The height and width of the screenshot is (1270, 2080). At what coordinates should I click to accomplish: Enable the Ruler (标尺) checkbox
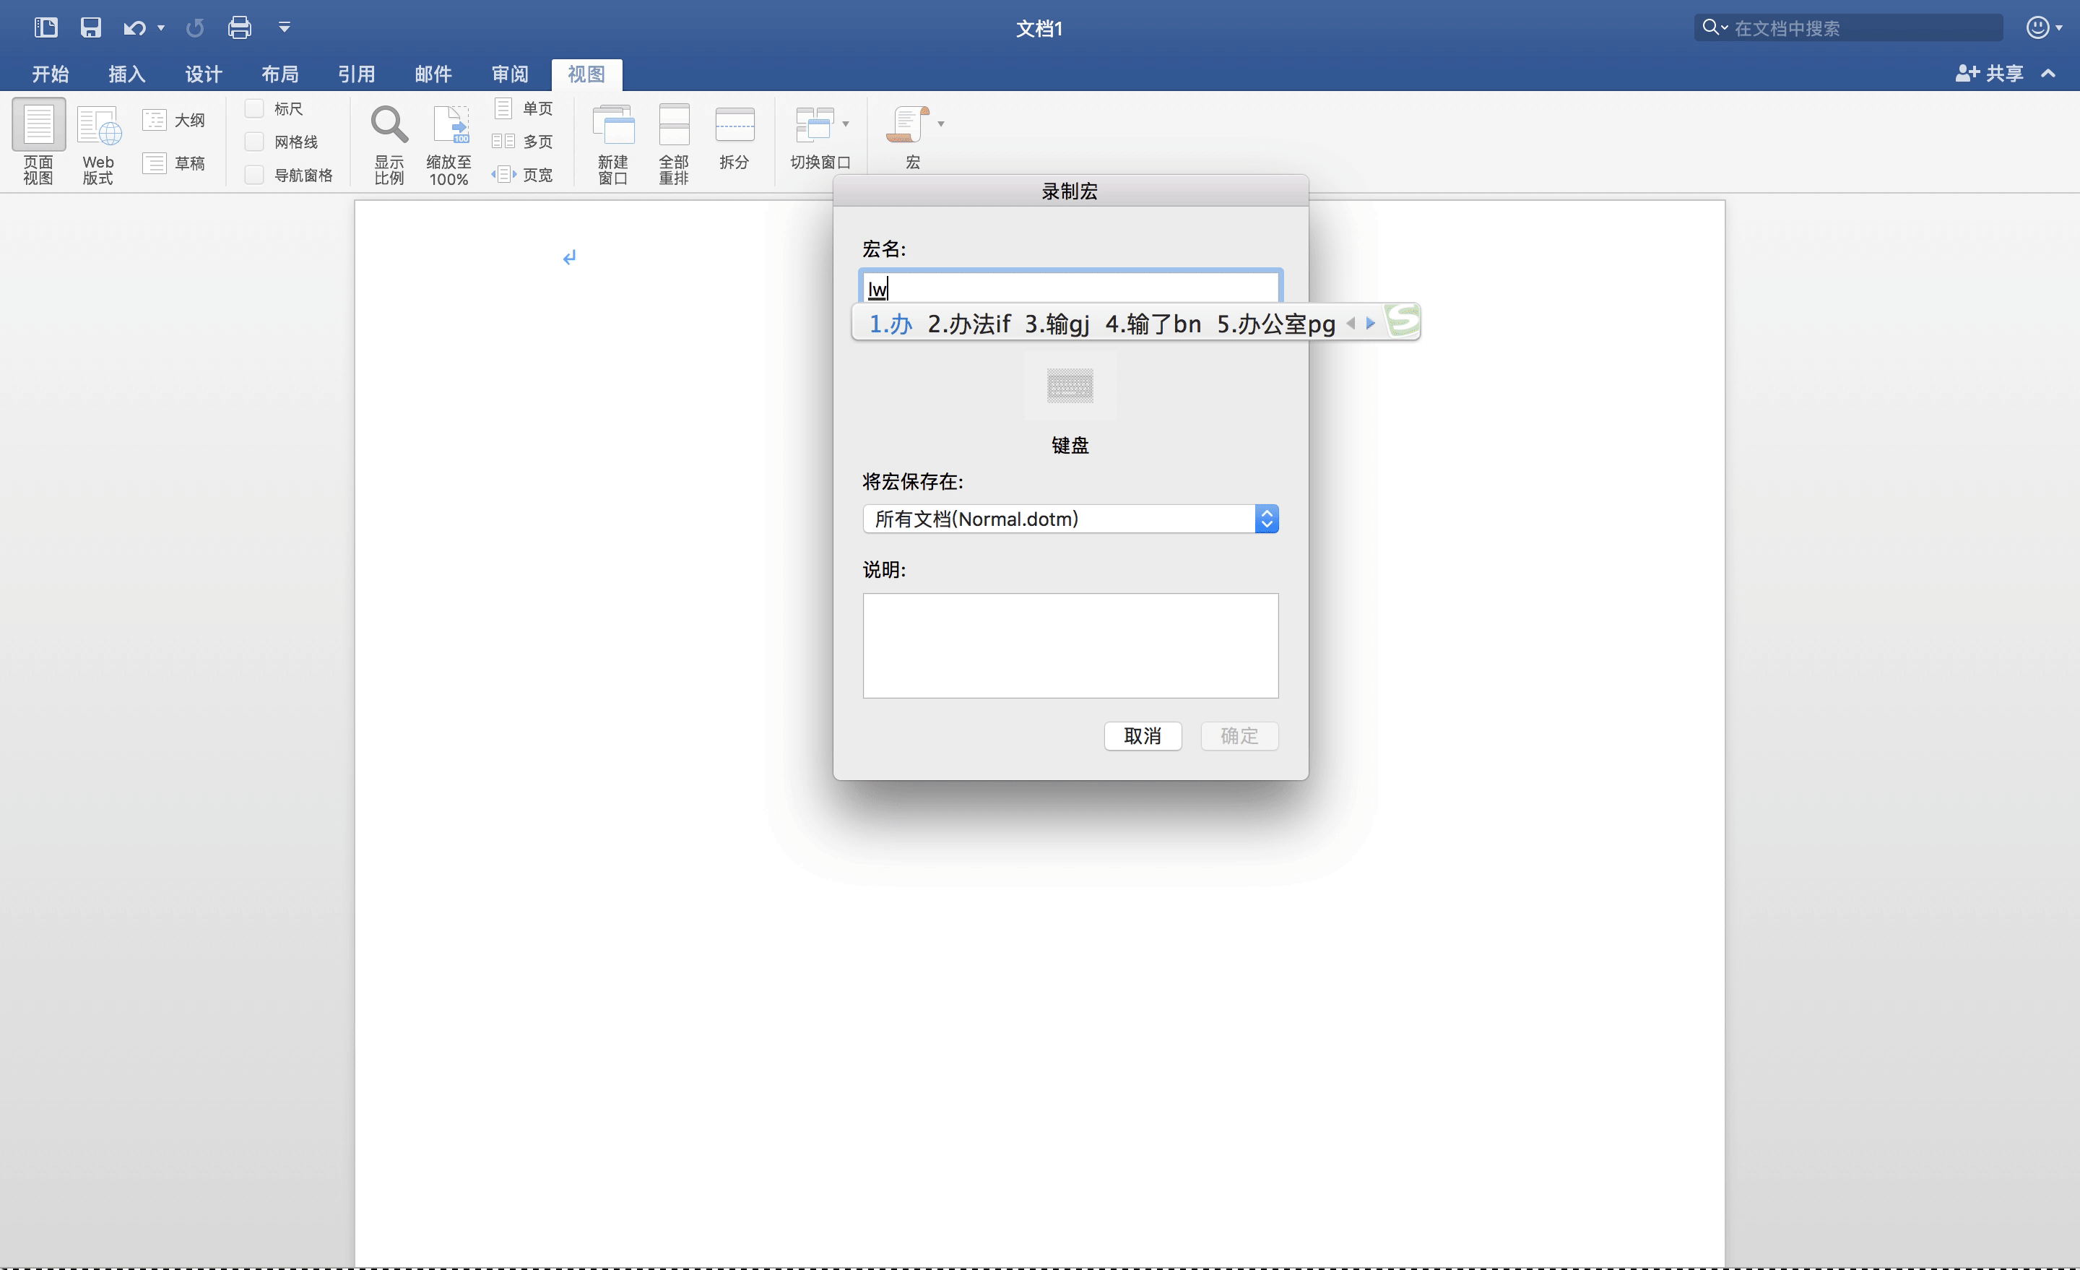tap(254, 109)
